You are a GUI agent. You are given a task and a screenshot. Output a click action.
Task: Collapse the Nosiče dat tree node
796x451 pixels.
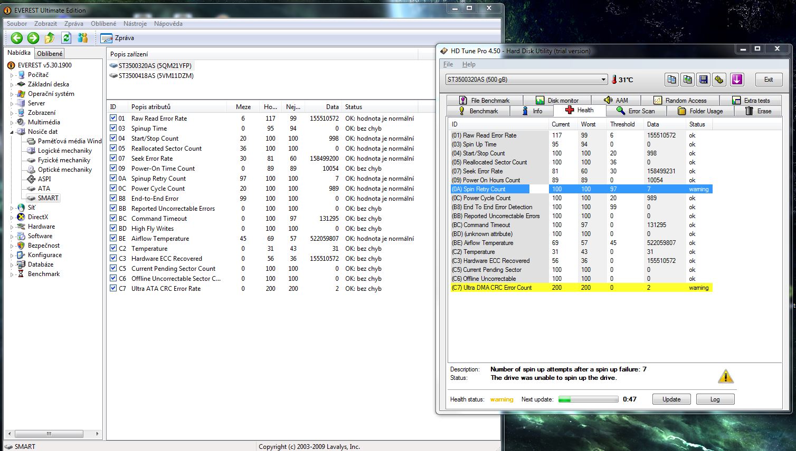[x=12, y=132]
